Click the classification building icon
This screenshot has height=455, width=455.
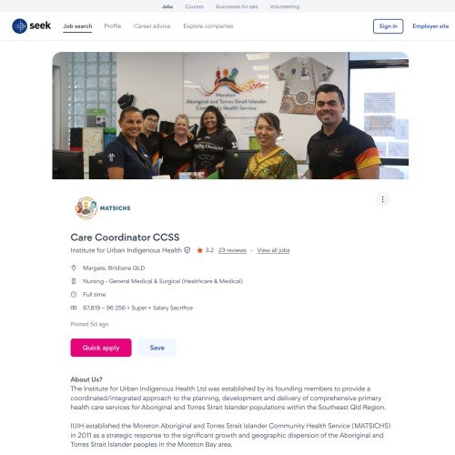pos(74,281)
